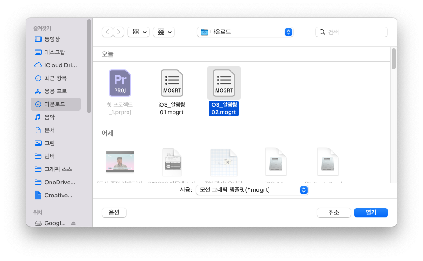Click the iOS_알림창 01.mogrt file name label

pos(172,108)
